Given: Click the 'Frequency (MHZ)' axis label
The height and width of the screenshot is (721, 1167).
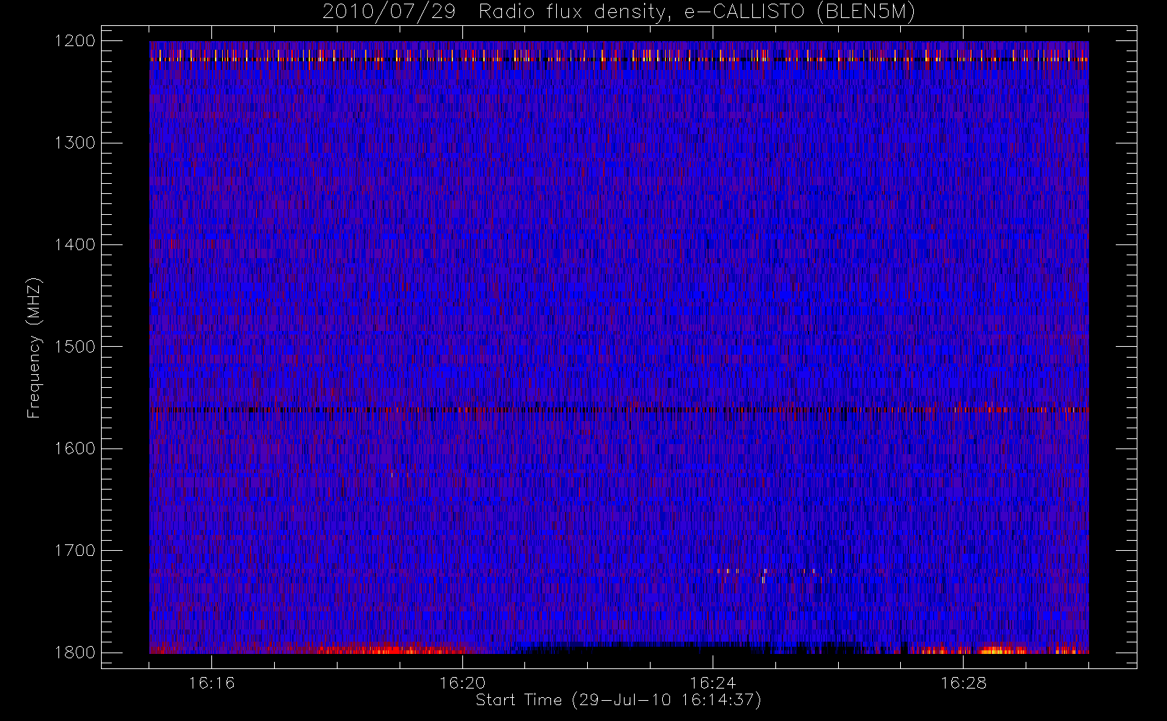Looking at the screenshot, I should coord(34,348).
